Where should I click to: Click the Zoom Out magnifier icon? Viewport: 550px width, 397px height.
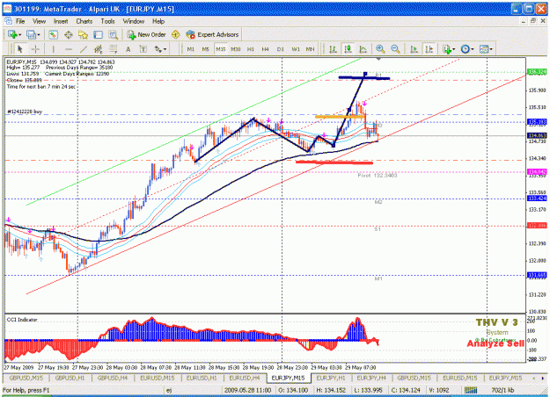tap(395, 49)
